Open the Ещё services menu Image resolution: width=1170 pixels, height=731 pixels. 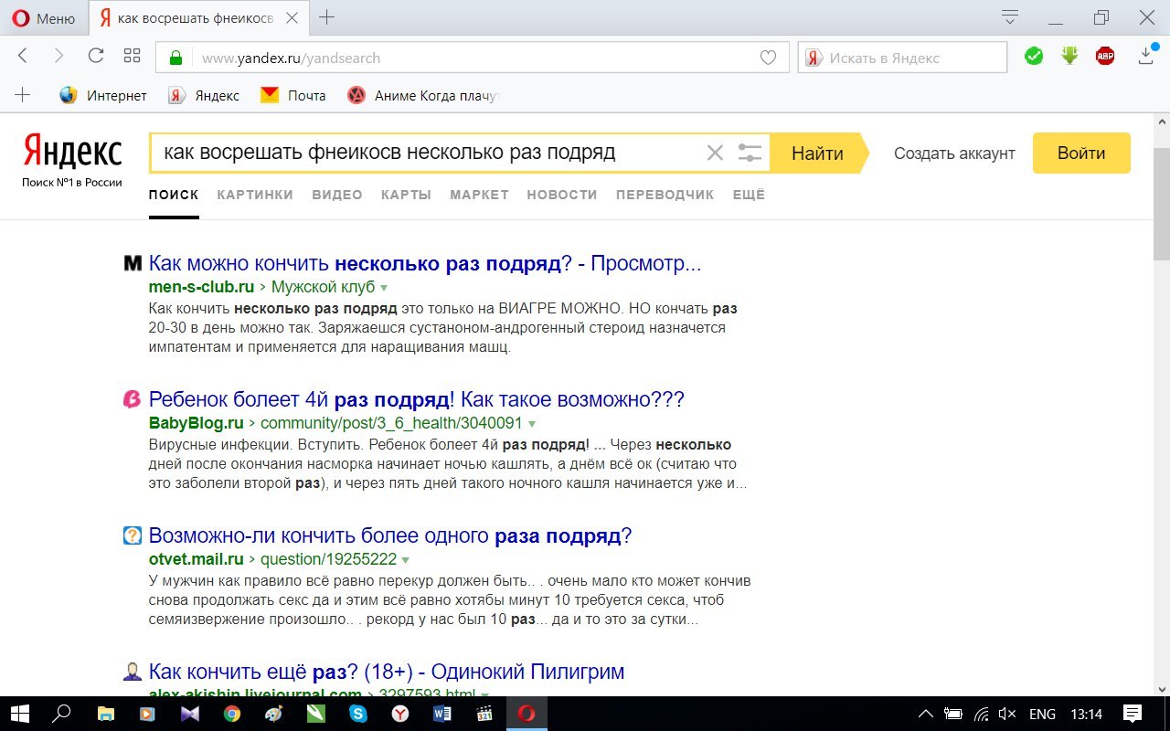(749, 195)
